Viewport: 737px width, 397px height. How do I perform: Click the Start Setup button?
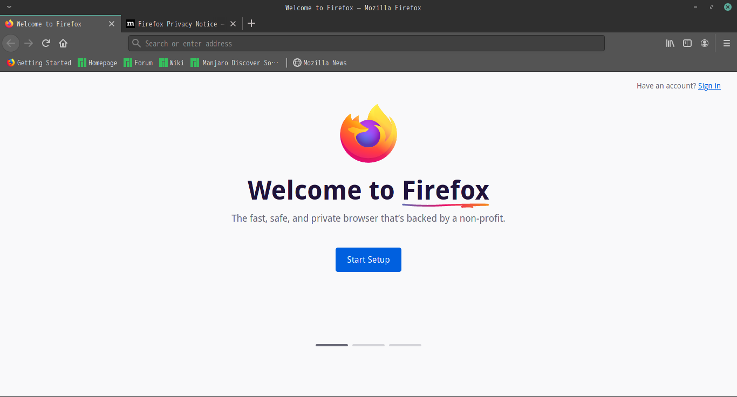(368, 259)
